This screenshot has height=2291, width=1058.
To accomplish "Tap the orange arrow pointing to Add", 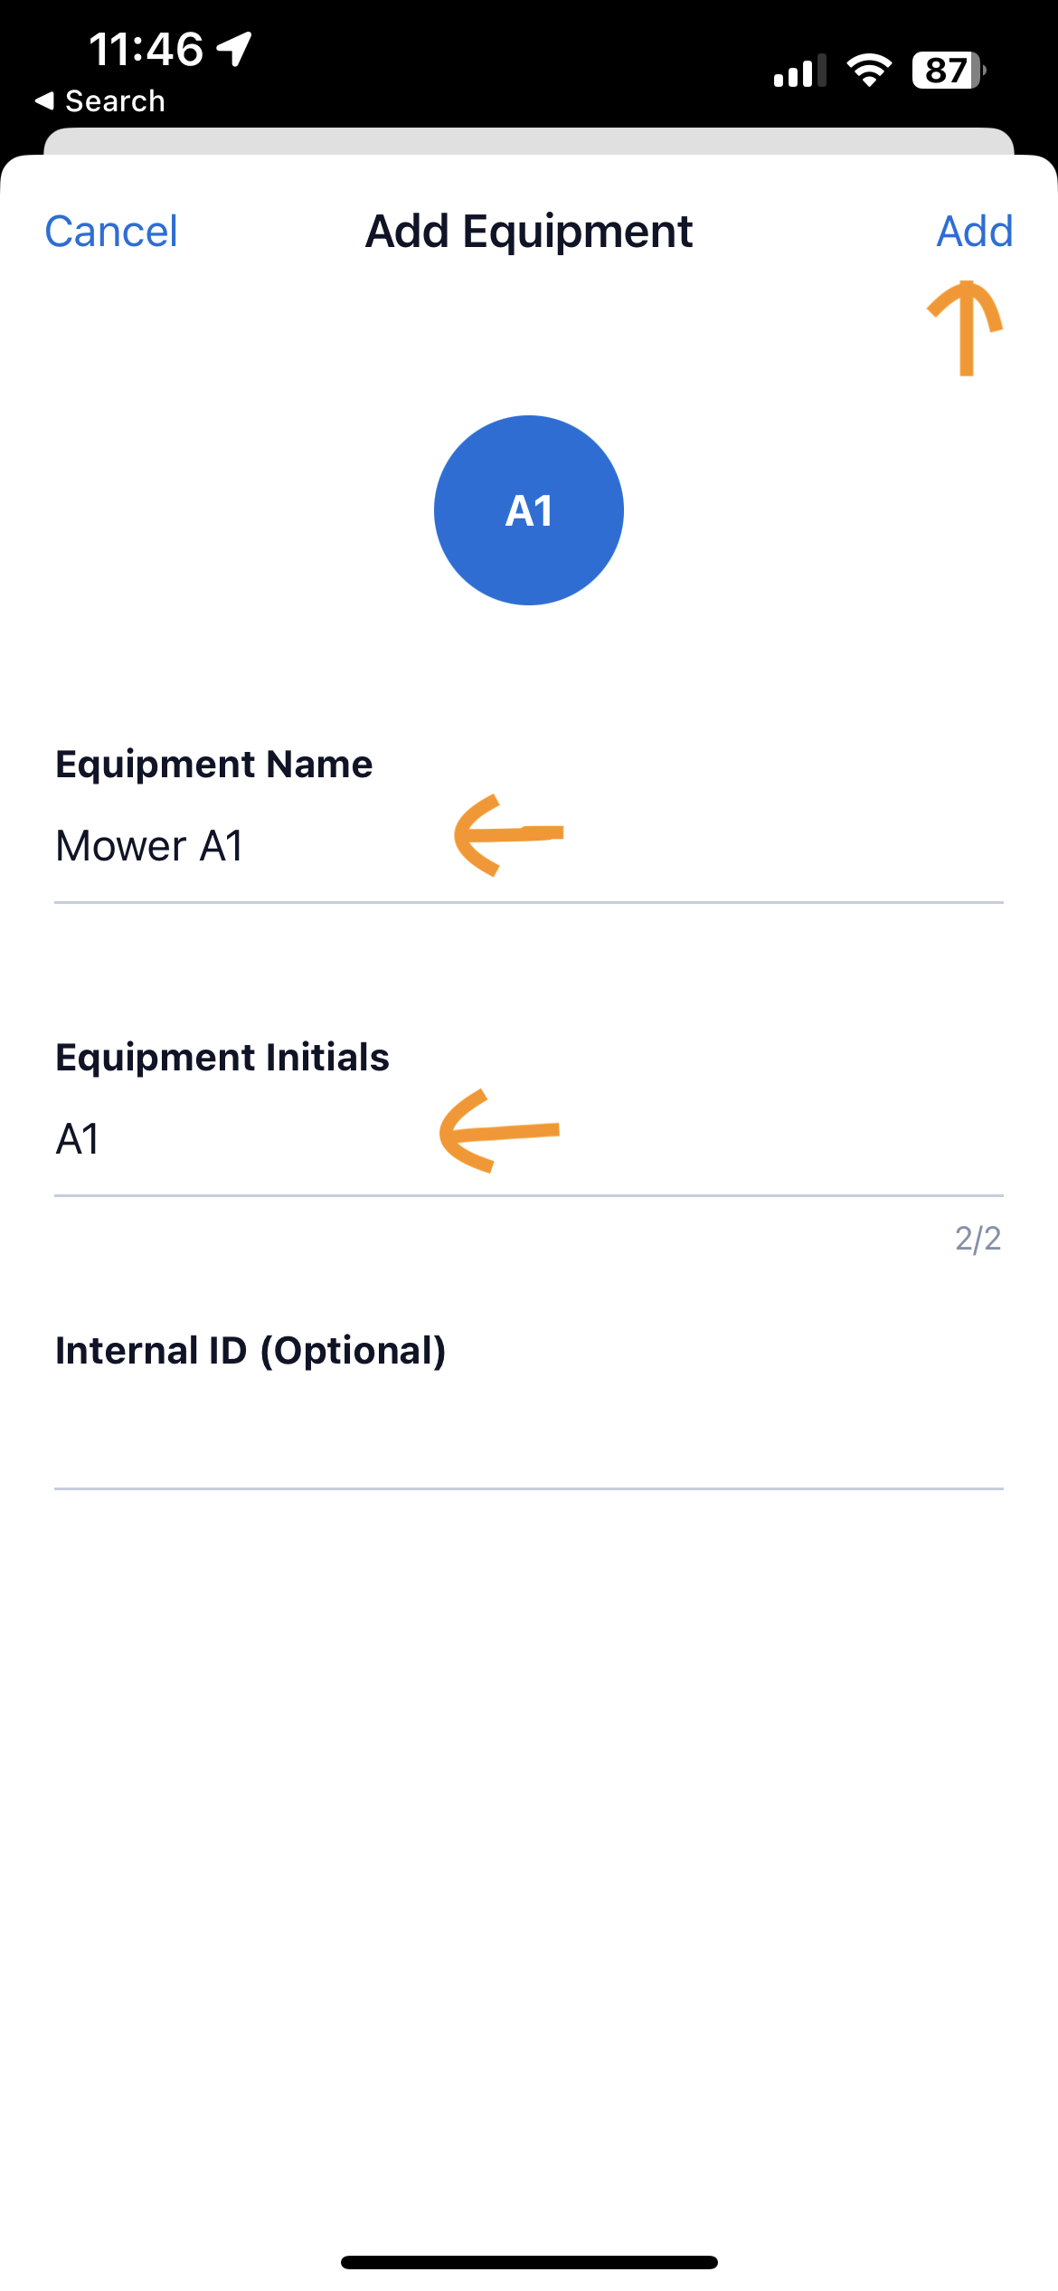I will pyautogui.click(x=966, y=327).
